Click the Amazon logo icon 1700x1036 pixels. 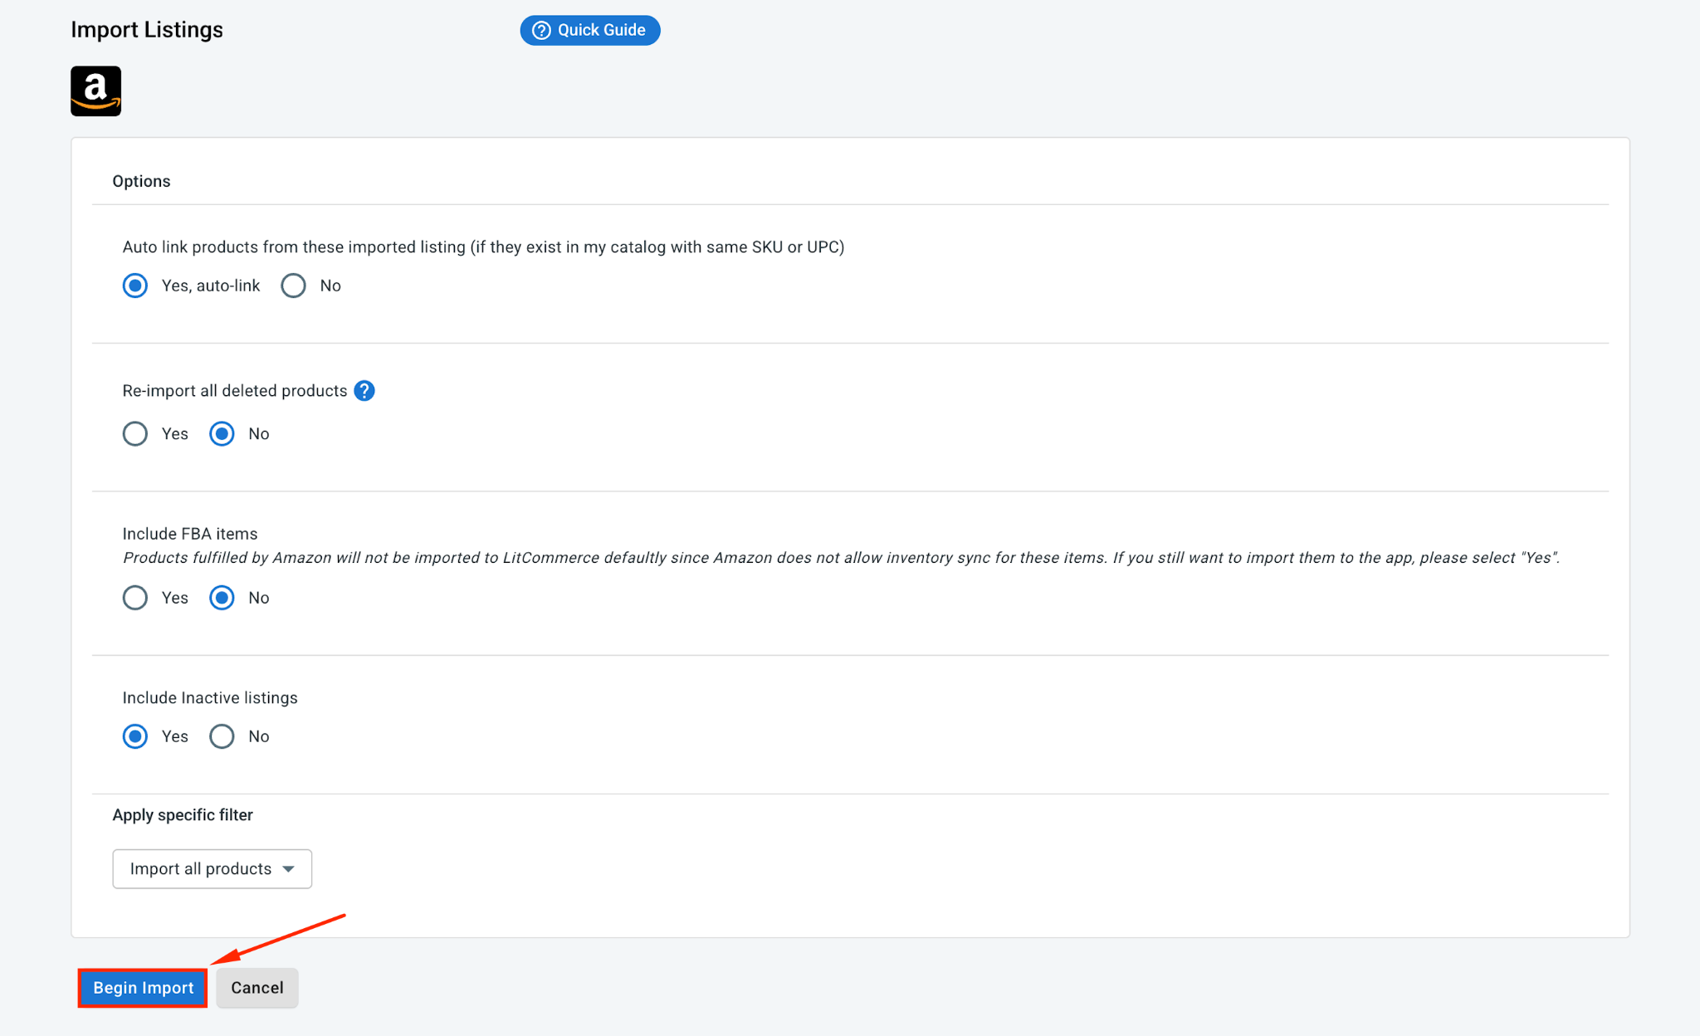coord(95,91)
